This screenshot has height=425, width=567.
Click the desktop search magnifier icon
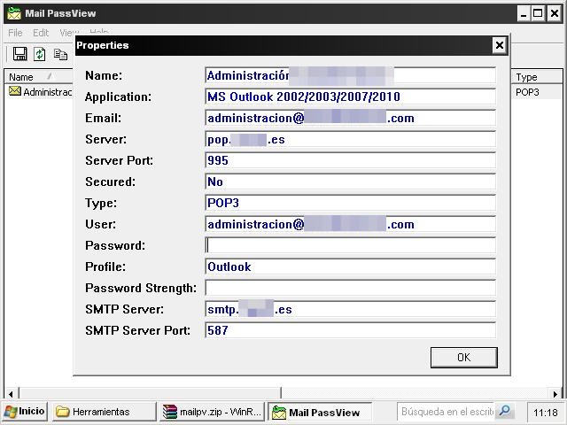[504, 412]
